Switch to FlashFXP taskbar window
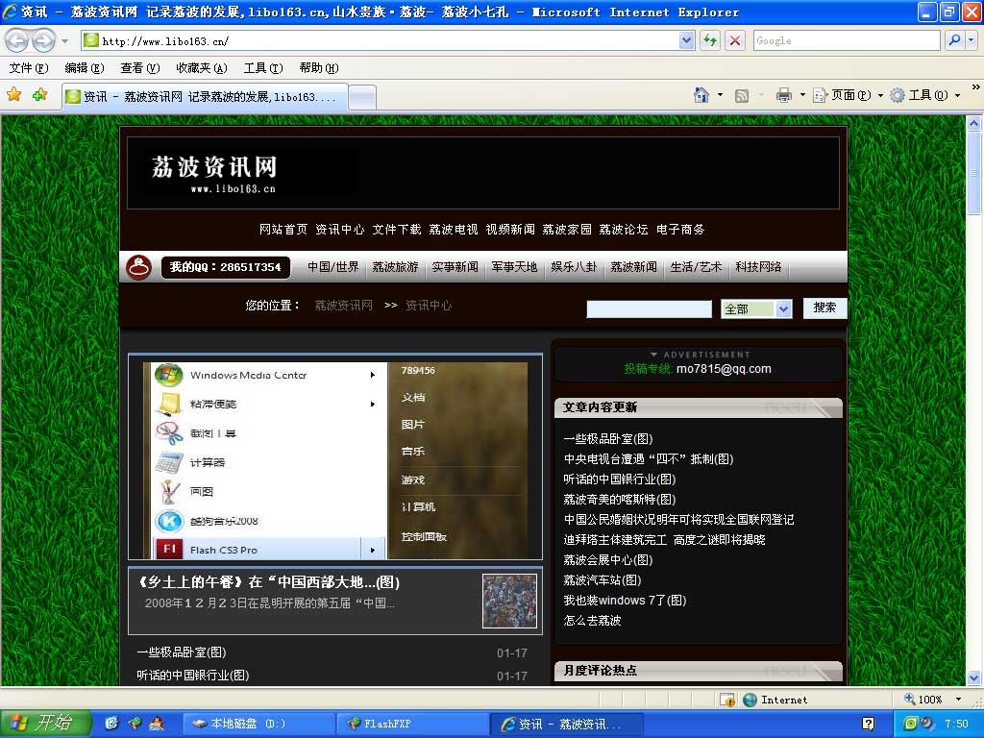 (413, 724)
